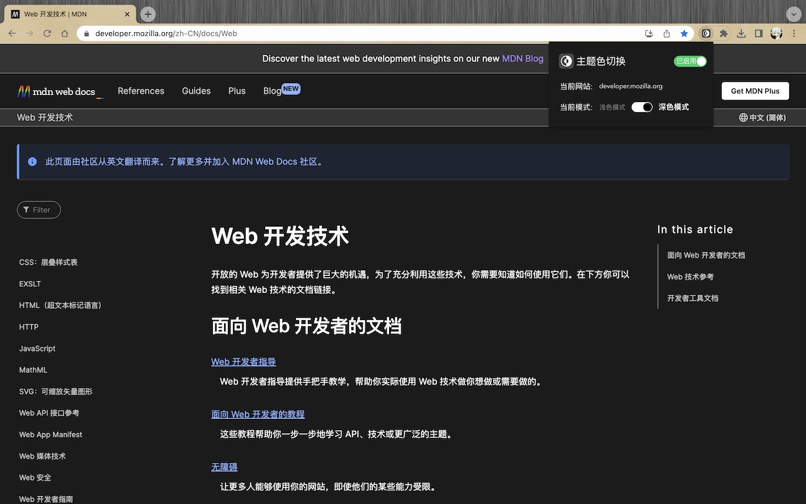Open the Extensions puzzle-piece menu
The height and width of the screenshot is (504, 806).
[724, 33]
